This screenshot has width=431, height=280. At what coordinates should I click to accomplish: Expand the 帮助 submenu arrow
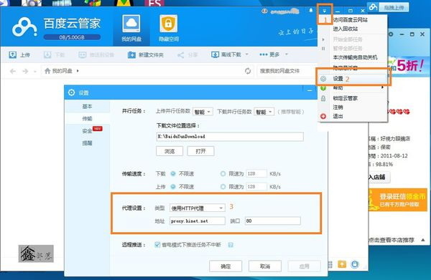(382, 87)
